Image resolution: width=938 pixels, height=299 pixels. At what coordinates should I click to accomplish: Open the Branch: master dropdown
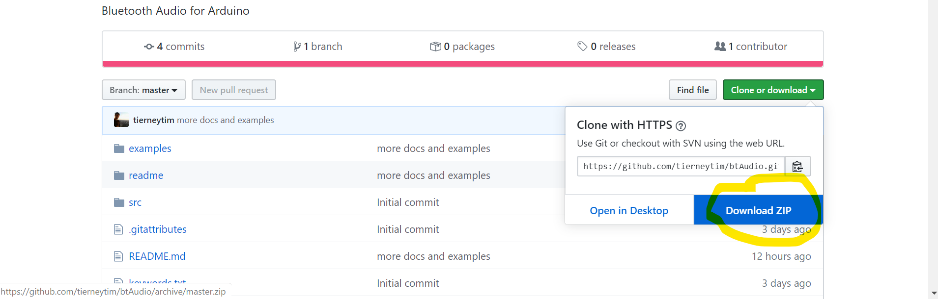[x=143, y=90]
